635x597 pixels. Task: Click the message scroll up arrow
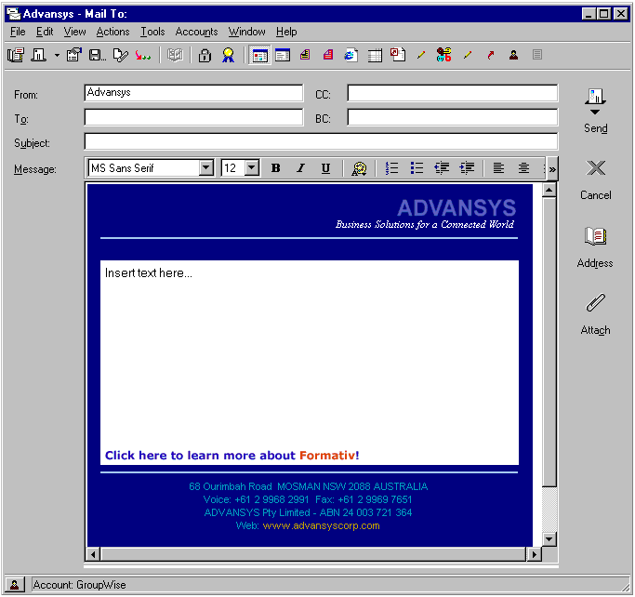point(549,190)
